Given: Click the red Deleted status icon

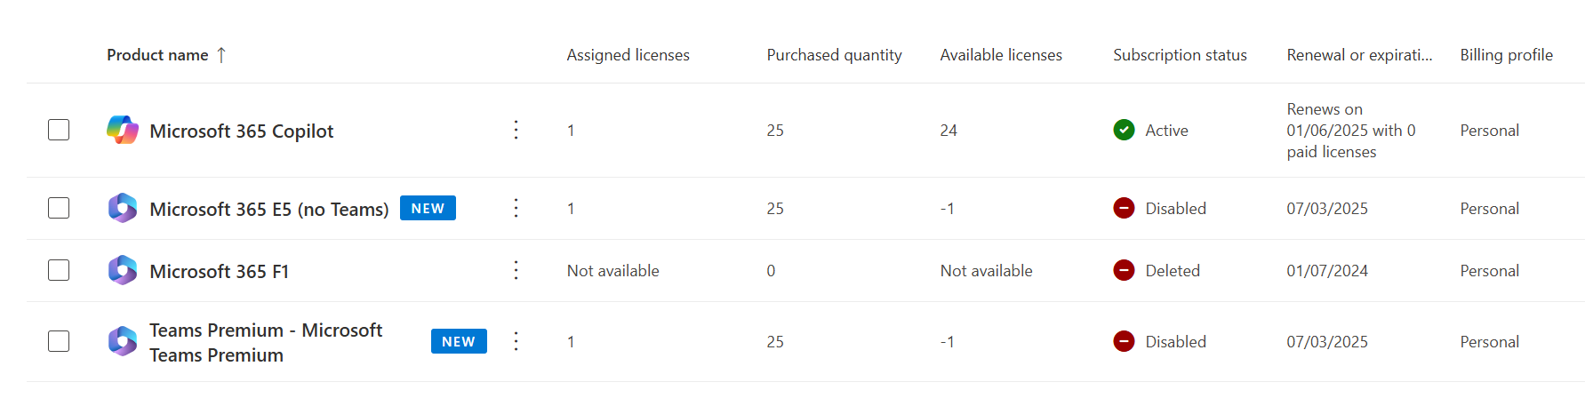Looking at the screenshot, I should coord(1124,270).
